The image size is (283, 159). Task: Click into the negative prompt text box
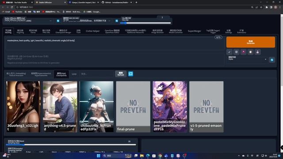click(x=115, y=59)
